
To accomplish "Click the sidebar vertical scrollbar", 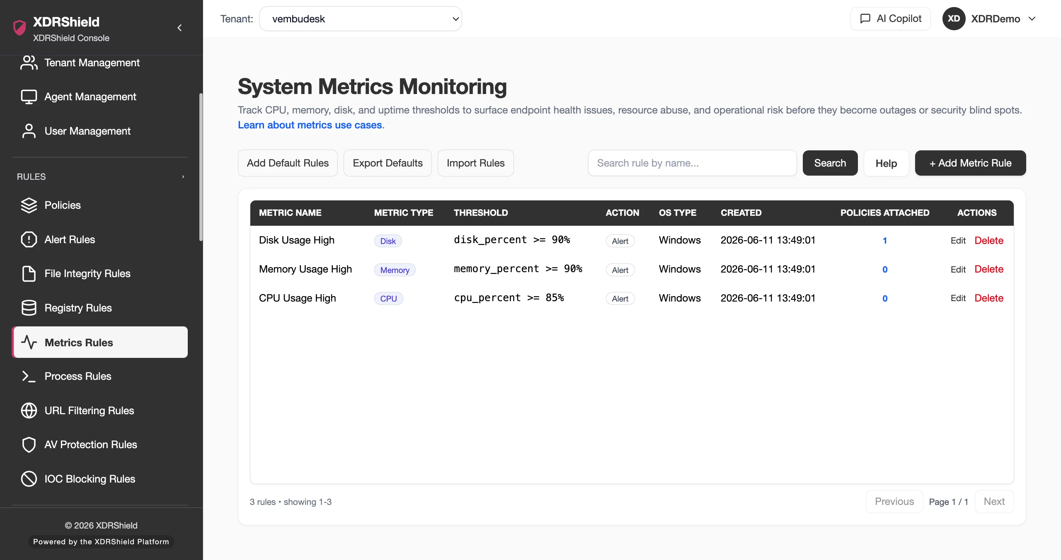I will 201,167.
